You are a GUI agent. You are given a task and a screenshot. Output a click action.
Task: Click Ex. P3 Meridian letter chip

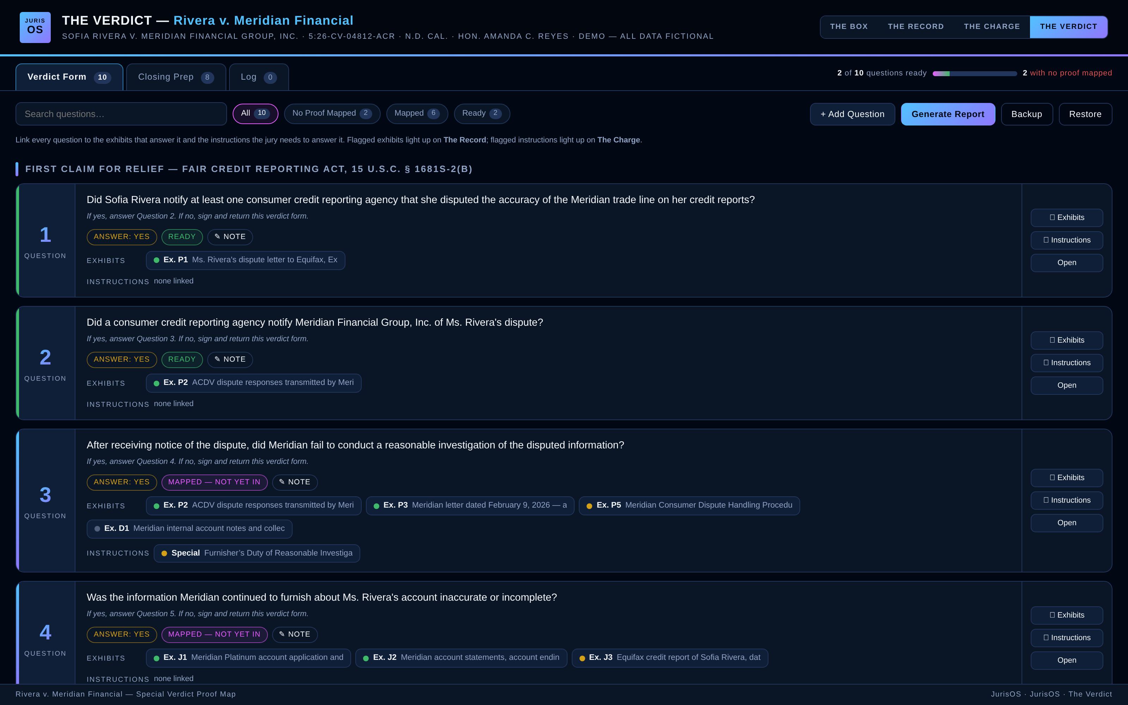coord(470,505)
